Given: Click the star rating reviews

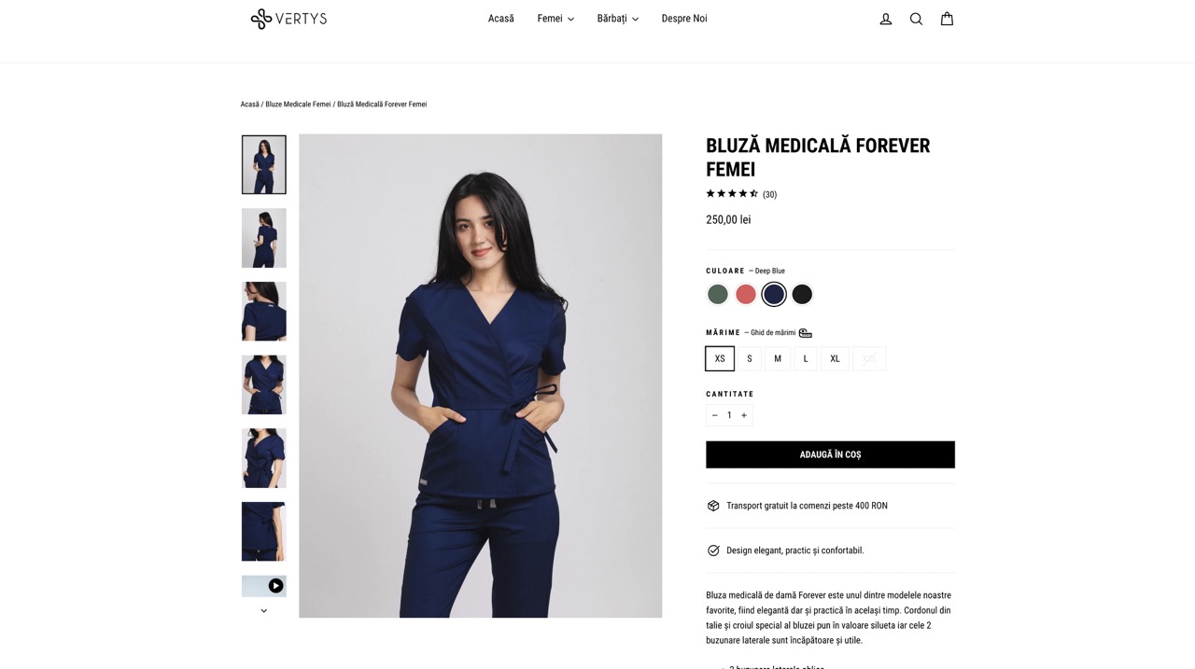Looking at the screenshot, I should point(741,194).
